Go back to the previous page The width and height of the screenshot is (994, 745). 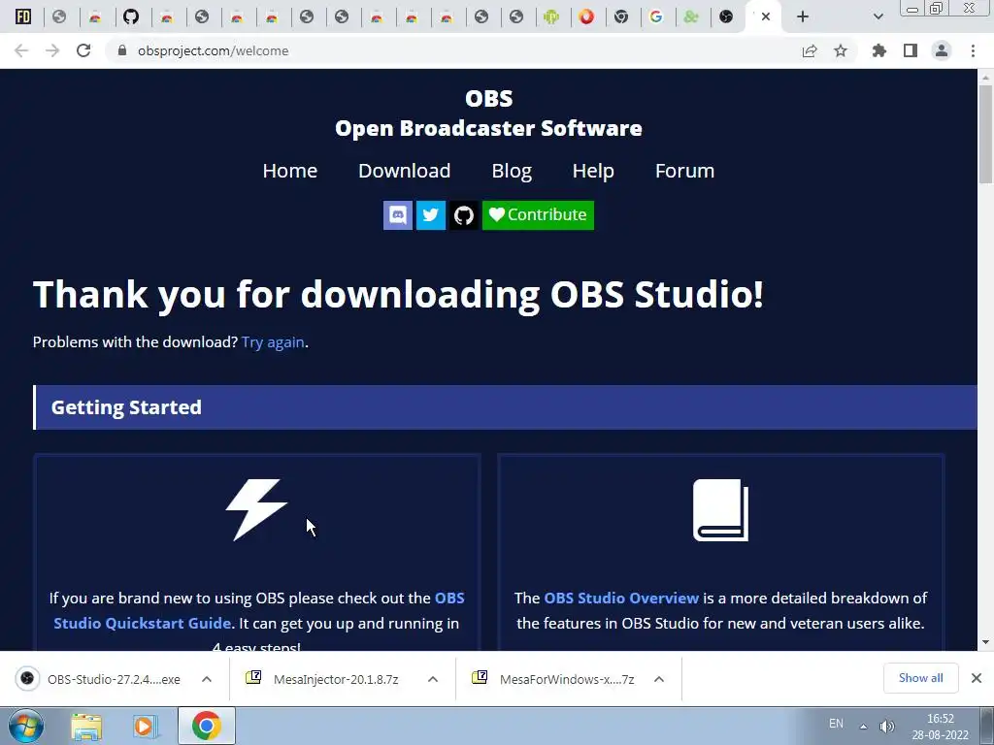21,50
